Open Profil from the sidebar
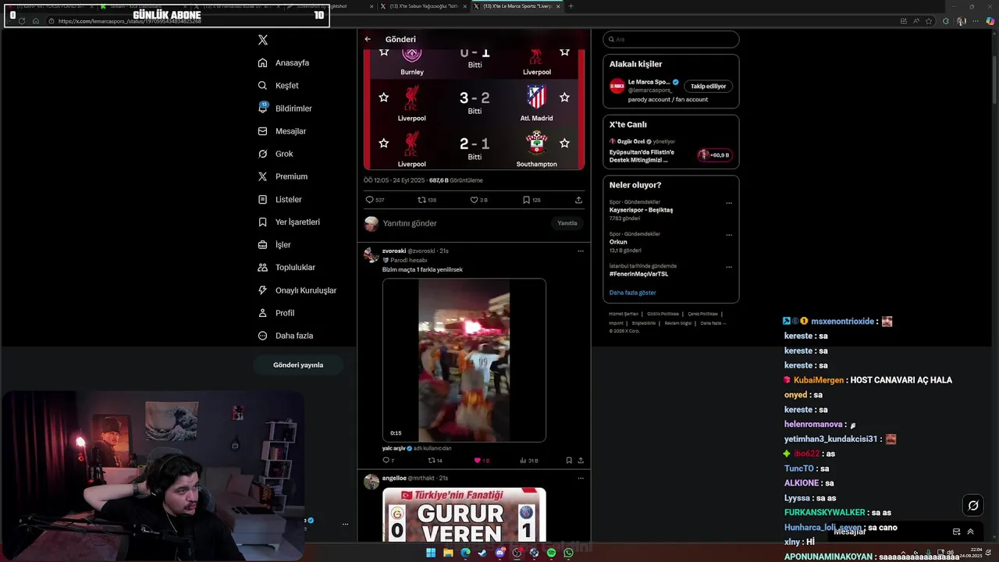Image resolution: width=999 pixels, height=562 pixels. pos(276,313)
